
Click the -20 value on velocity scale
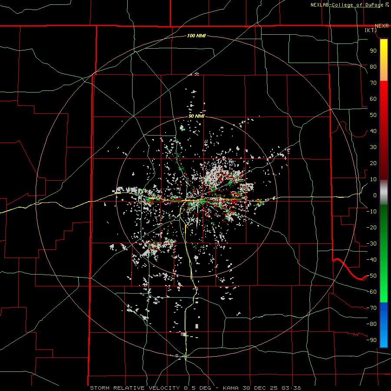371,228
